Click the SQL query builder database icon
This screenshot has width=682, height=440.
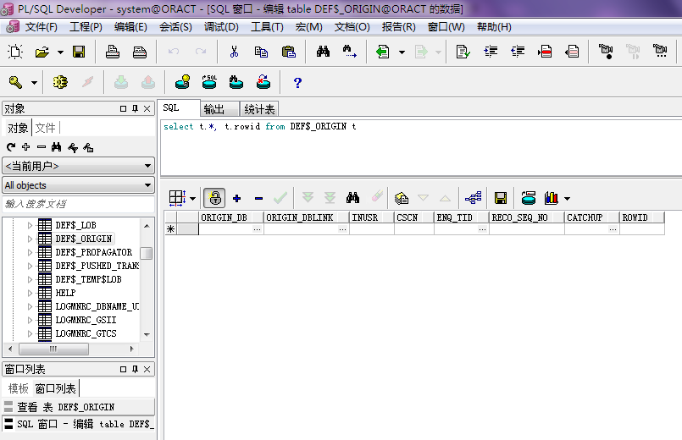[x=209, y=82]
